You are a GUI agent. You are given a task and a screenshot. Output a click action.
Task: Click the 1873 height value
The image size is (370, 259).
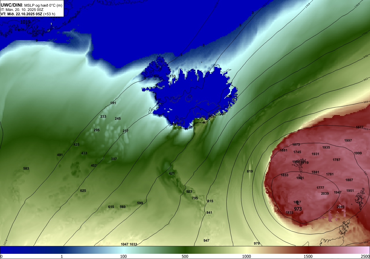click(296, 144)
